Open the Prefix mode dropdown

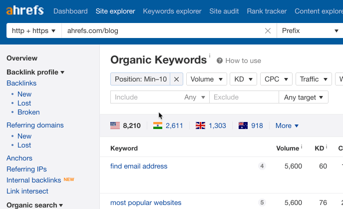pos(310,31)
